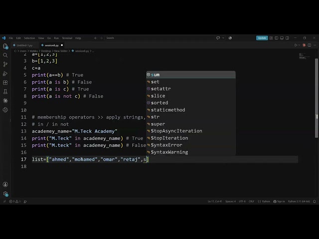Open the Go menu
The width and height of the screenshot is (319, 239).
49,38
